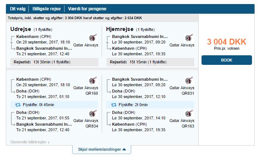Click the Totalpris taxes summary line

[75, 18]
